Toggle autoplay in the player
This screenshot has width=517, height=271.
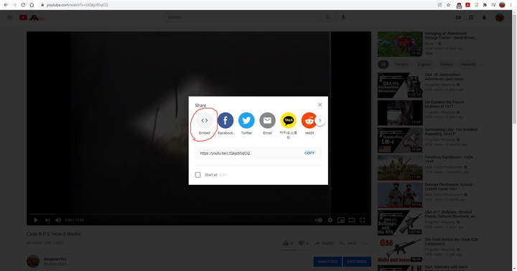click(x=318, y=220)
